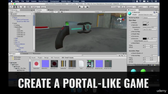Click the Play button
This screenshot has height=94, width=168.
click(80, 7)
